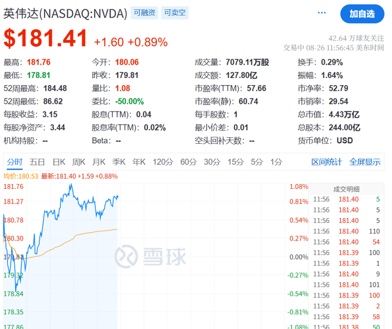Screen dimensions: 392x329
Task: Click the trade row with volume 58
Action: pyautogui.click(x=347, y=317)
